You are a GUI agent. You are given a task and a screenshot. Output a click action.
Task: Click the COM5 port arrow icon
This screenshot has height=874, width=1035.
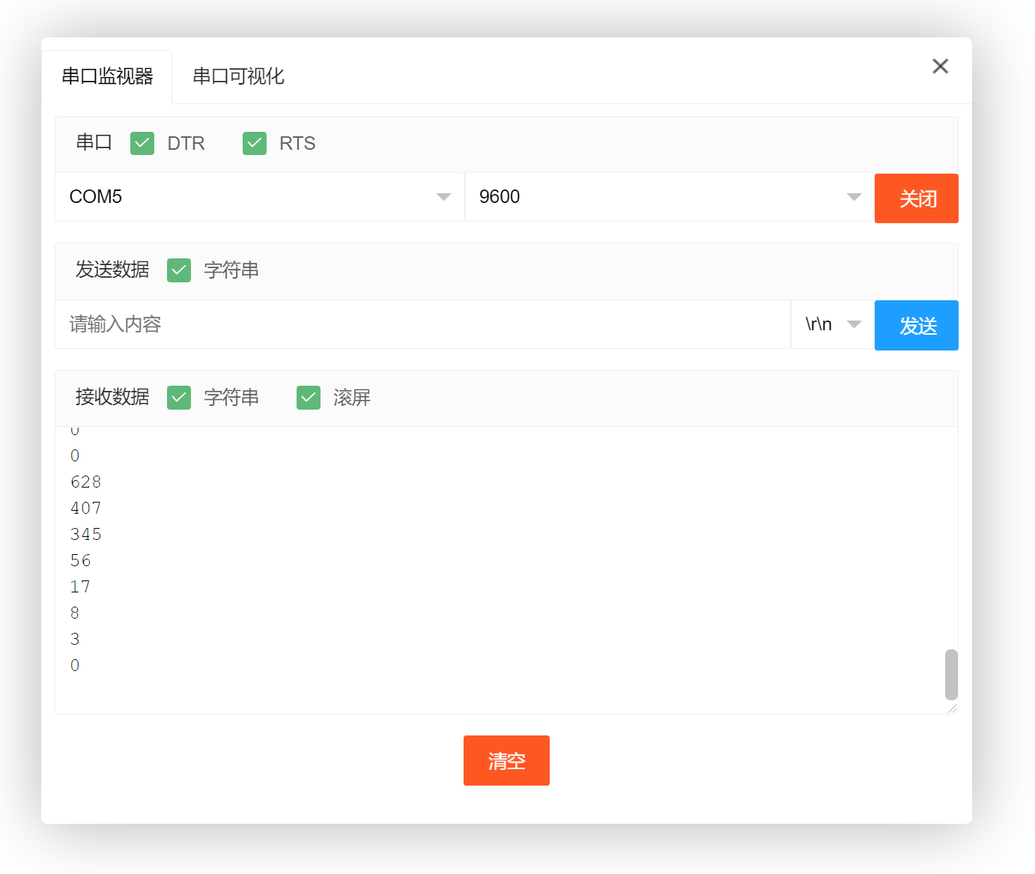(x=443, y=197)
